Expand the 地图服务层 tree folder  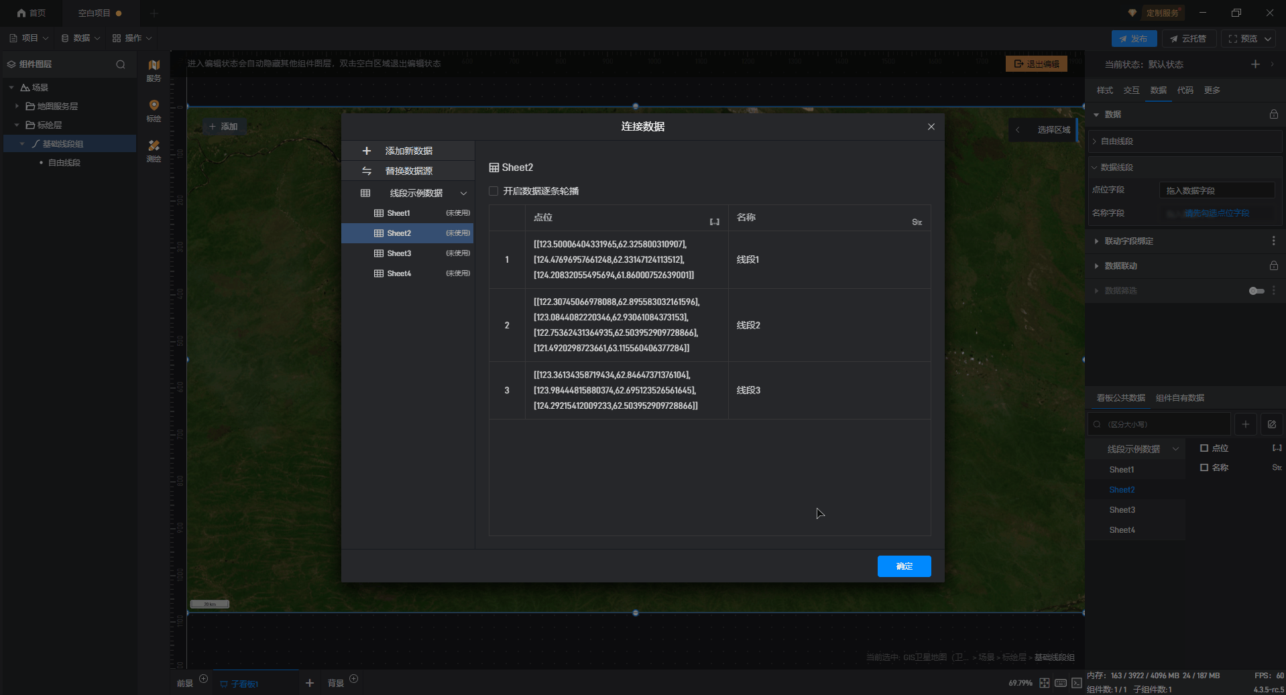point(17,107)
